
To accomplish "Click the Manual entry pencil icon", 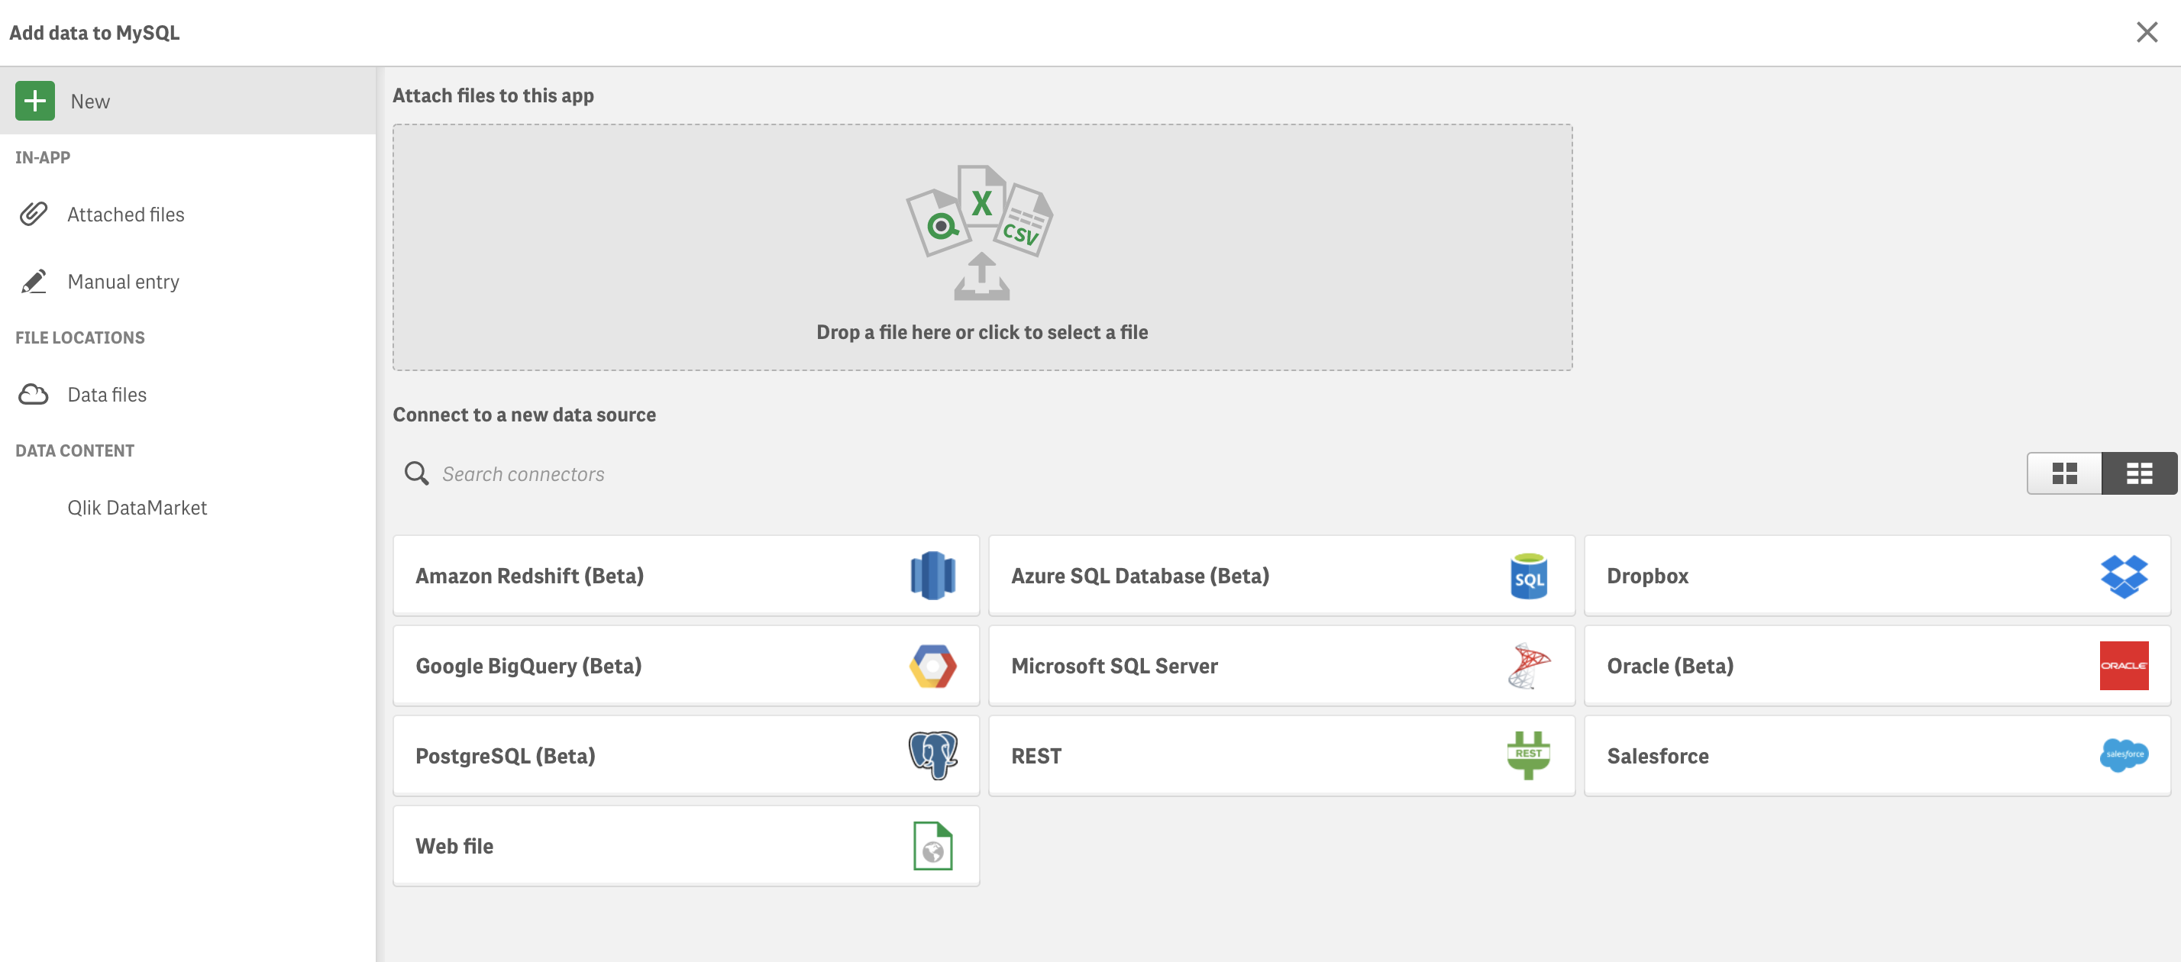I will 33,281.
